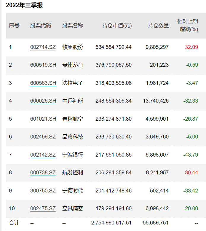The height and width of the screenshot is (231, 206).
Task: Open stock code 002459.SZ
Action: point(43,137)
